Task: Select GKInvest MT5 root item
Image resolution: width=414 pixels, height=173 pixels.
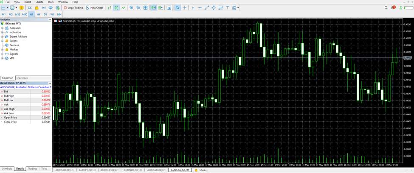Action: click(13, 23)
